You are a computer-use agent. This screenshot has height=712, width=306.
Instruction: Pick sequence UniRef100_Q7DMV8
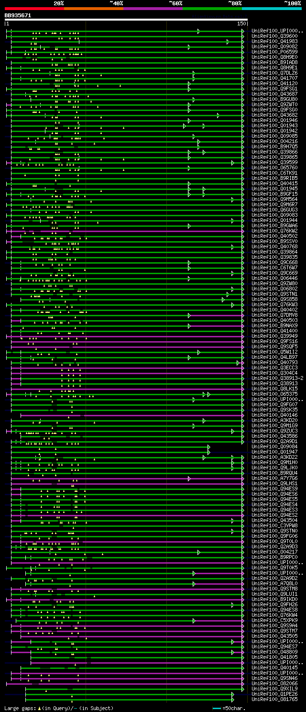274,315
